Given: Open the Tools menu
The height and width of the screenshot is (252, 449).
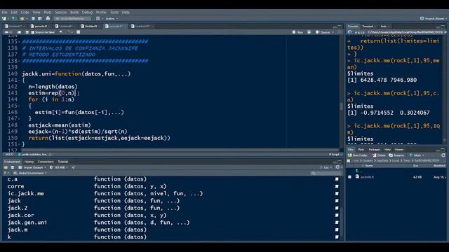Looking at the screenshot, I should (114, 13).
